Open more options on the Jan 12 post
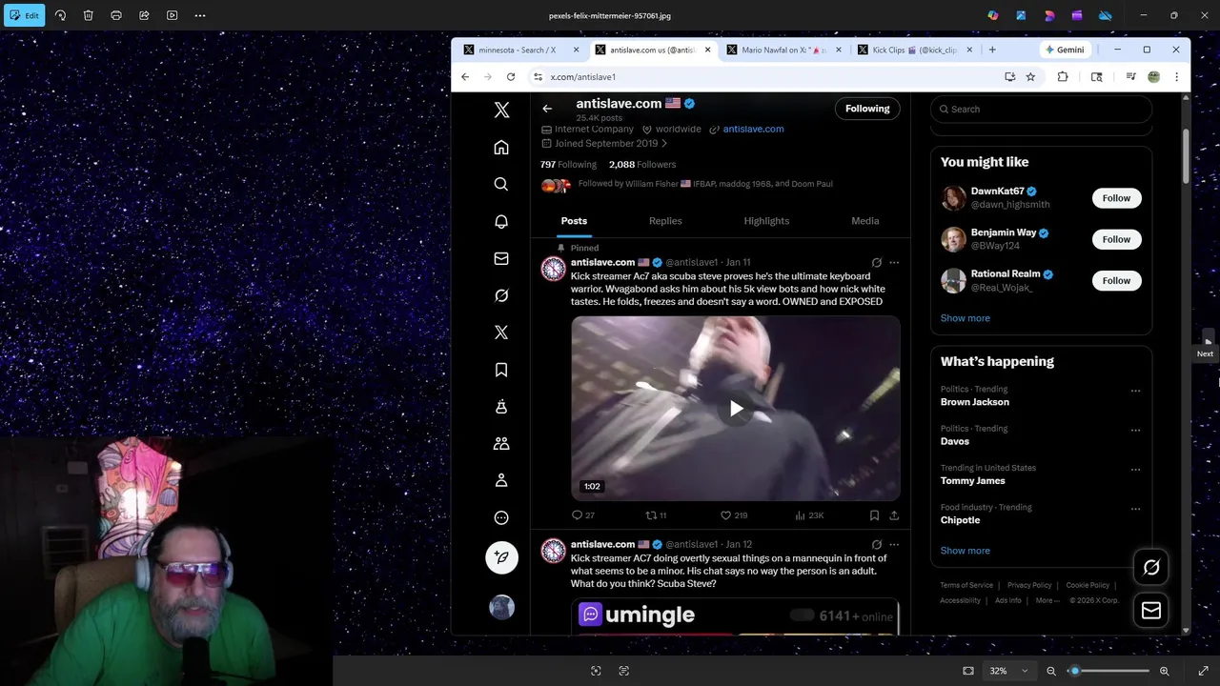Viewport: 1220px width, 686px height. click(894, 544)
